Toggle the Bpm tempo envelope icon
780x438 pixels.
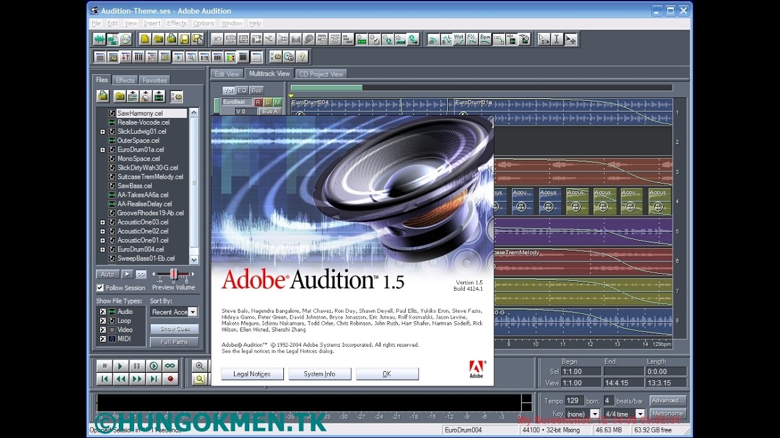[x=486, y=40]
